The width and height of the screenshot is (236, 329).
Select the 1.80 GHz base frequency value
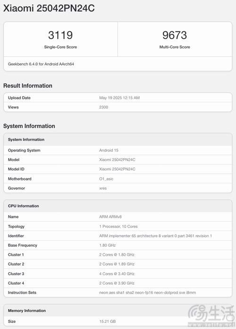pos(108,245)
